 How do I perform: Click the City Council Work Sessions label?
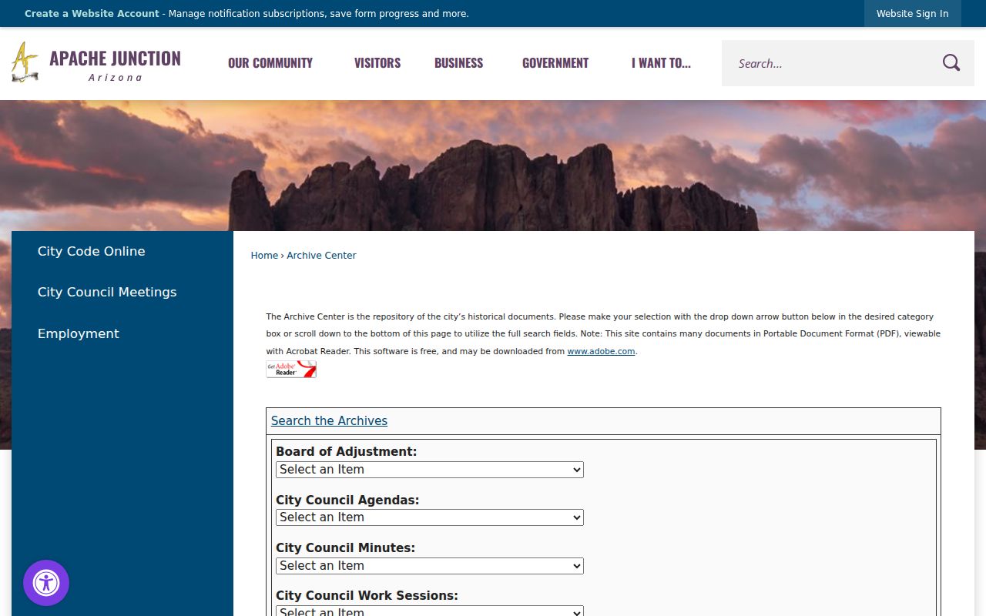tap(367, 595)
